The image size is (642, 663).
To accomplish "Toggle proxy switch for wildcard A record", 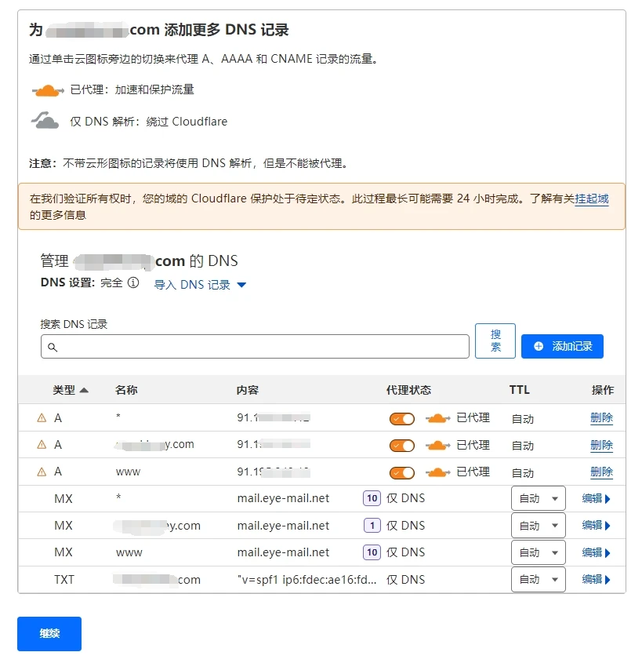I will click(x=401, y=419).
